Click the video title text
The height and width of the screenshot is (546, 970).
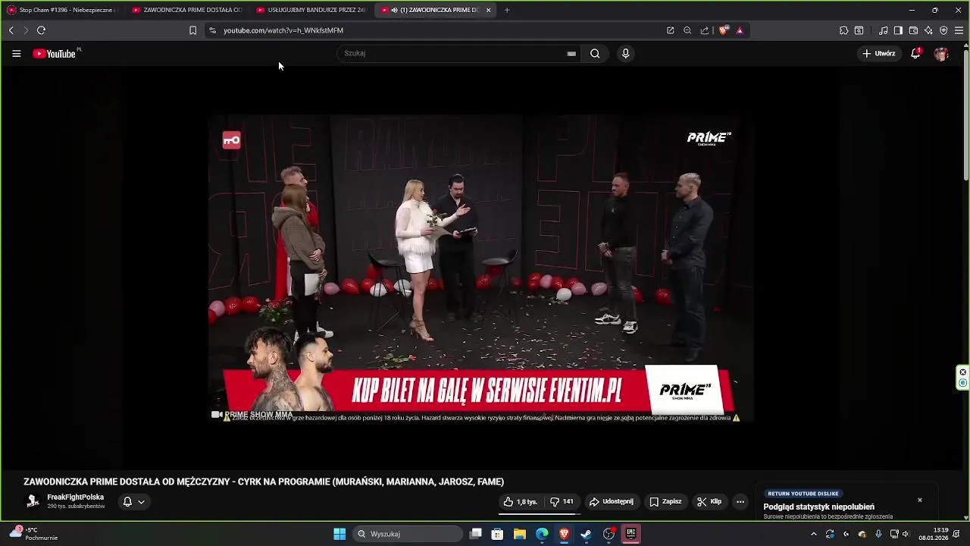264,482
